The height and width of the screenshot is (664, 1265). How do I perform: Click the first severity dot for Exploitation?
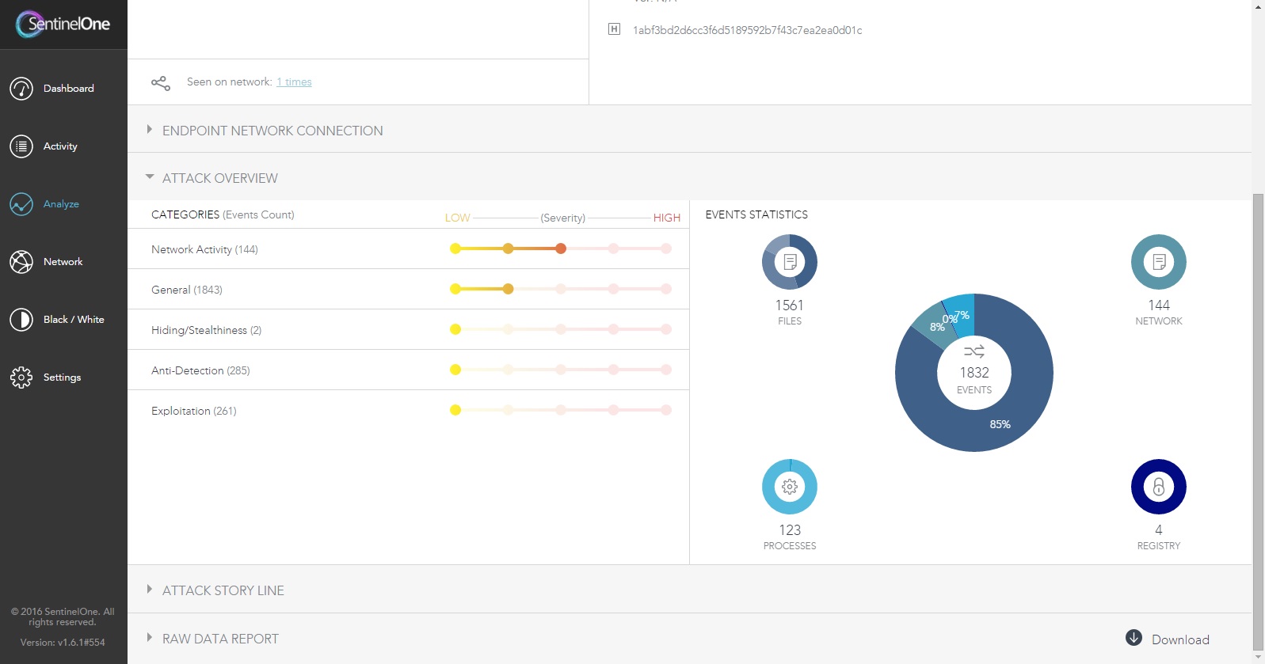pos(455,410)
